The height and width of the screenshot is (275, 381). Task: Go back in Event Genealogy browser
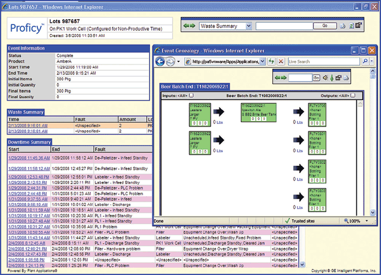160,61
